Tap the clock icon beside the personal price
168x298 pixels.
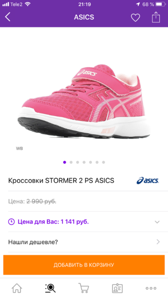[x=11, y=222]
